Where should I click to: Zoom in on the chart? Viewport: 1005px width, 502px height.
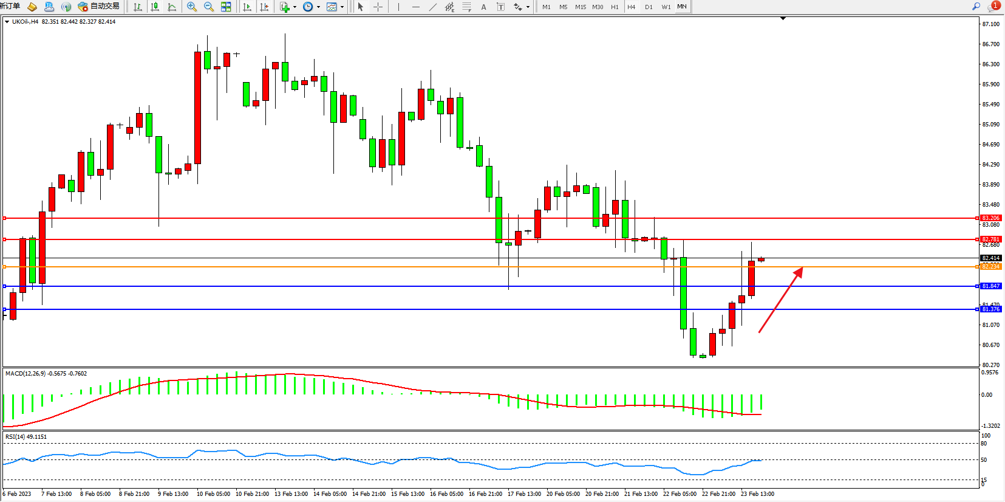(x=192, y=7)
